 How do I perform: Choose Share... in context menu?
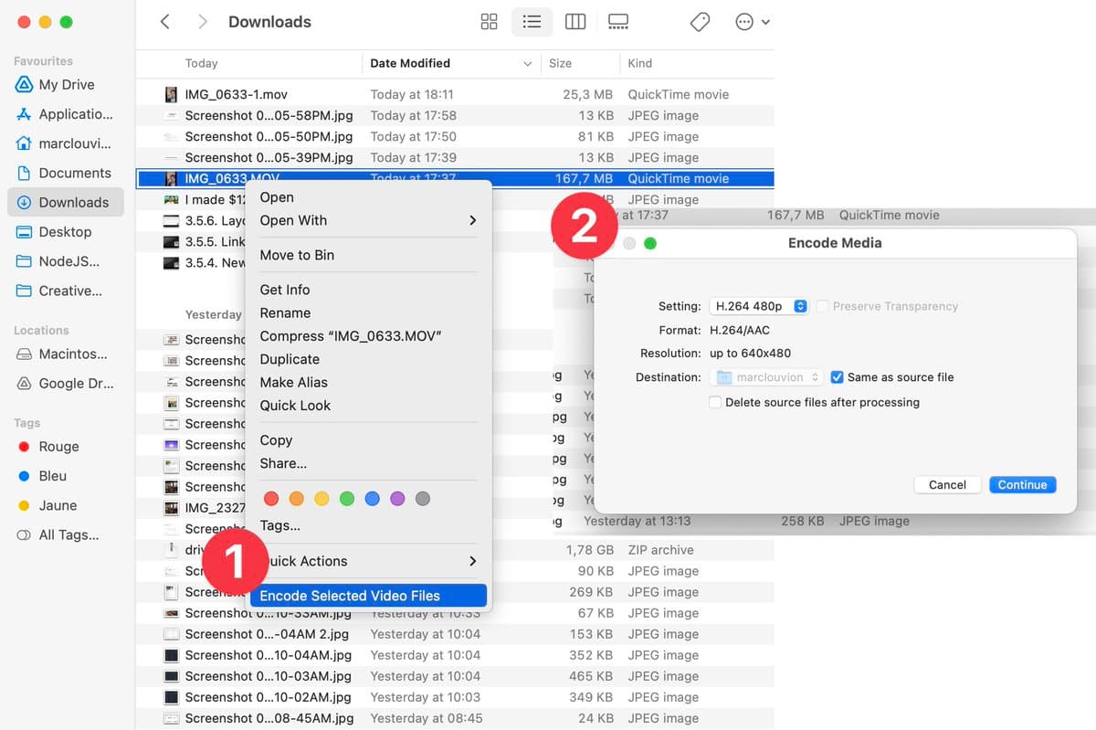click(368, 463)
